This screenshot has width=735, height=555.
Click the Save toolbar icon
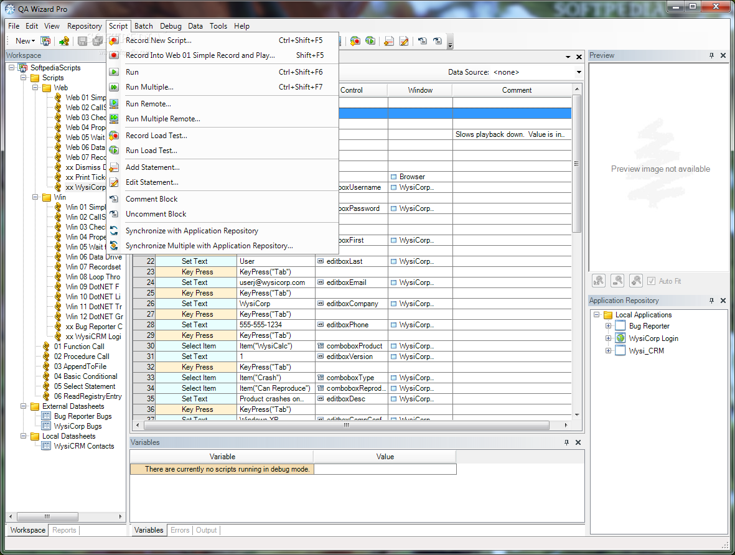83,41
